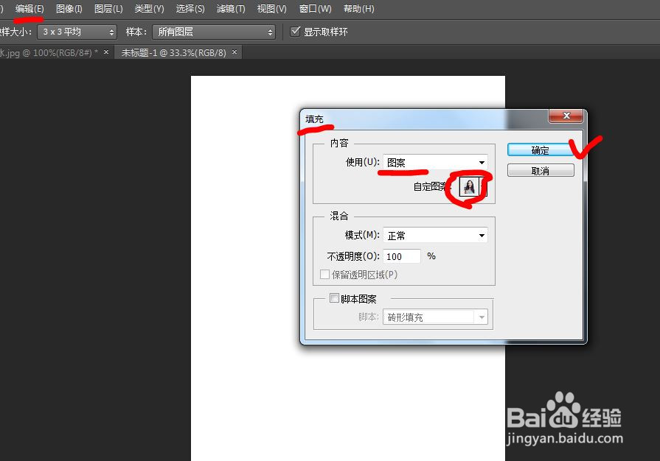Open the 编辑(E) menu
The image size is (660, 461).
[x=28, y=9]
